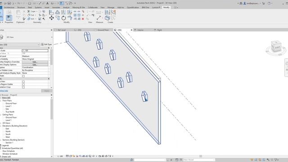Select the Measure tool in ribbon

coord(99,18)
